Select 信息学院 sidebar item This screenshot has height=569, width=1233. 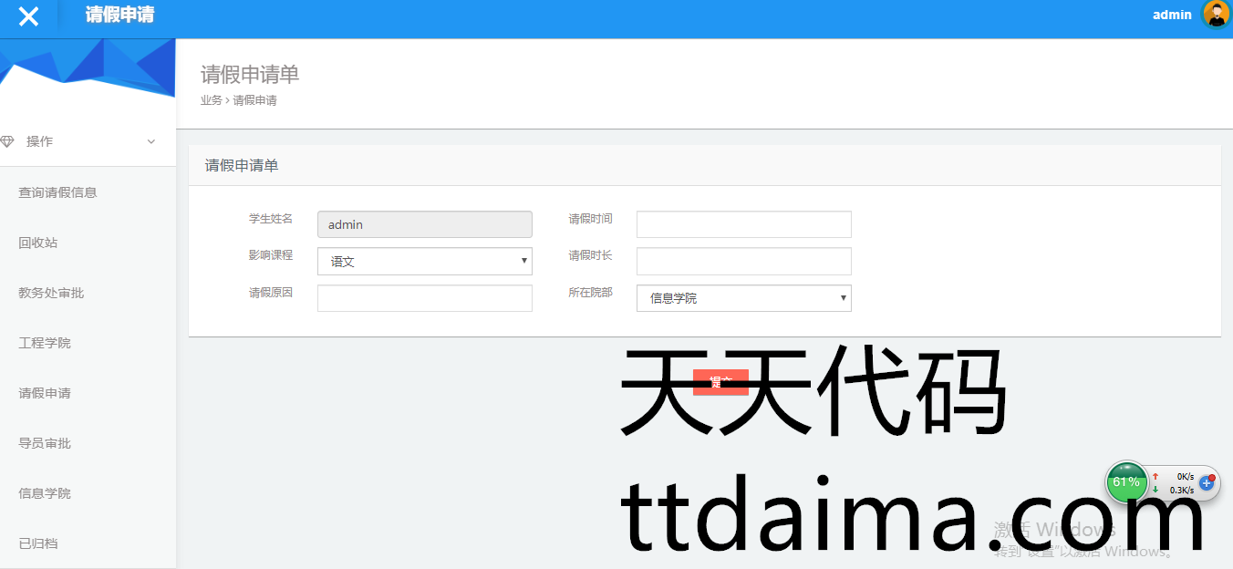(45, 493)
